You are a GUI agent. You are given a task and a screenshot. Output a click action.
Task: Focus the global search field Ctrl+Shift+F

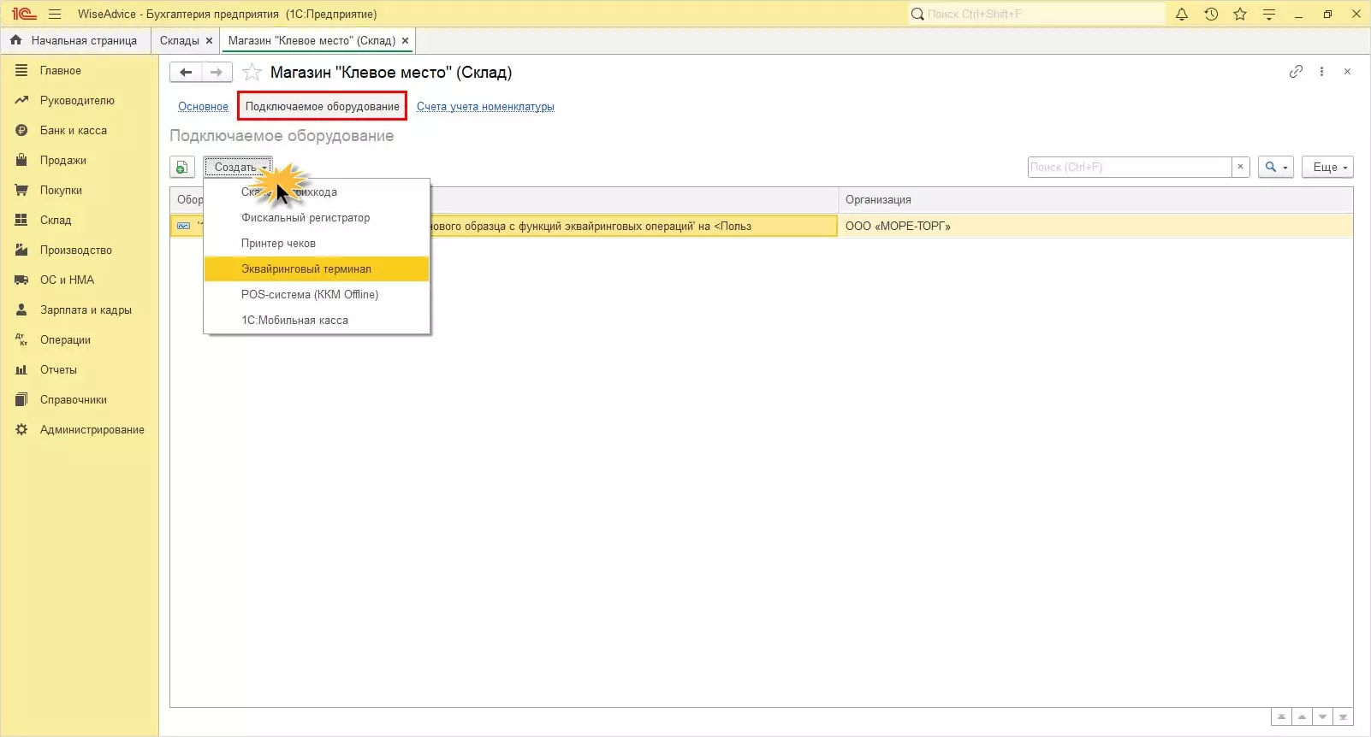(1037, 14)
